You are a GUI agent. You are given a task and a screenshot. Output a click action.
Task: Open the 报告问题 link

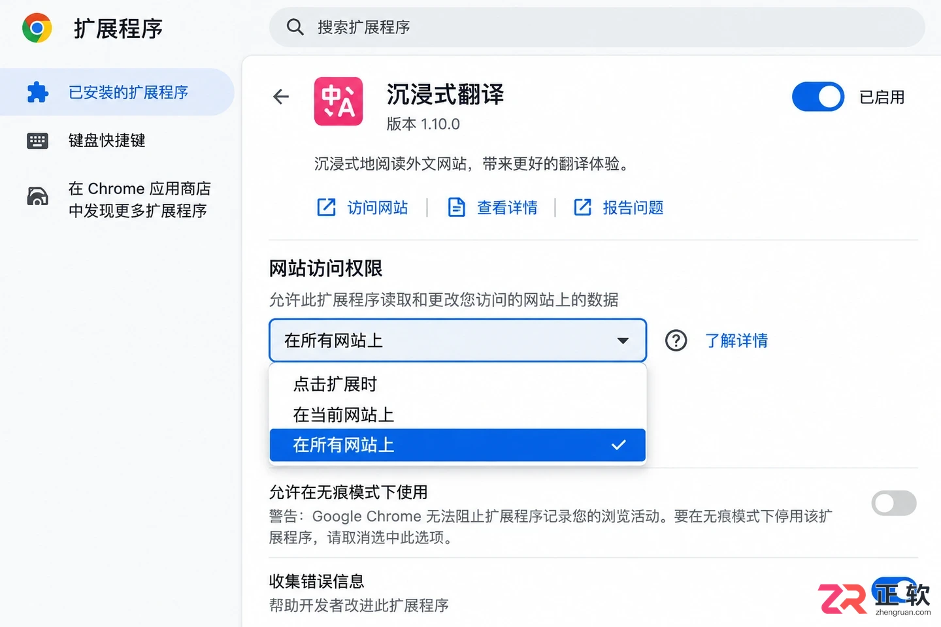point(633,208)
